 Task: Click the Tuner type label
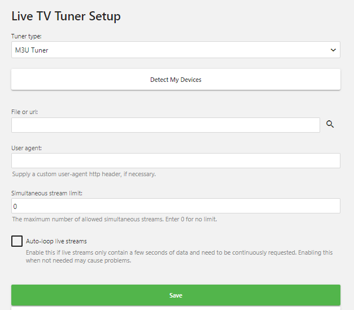click(x=27, y=36)
